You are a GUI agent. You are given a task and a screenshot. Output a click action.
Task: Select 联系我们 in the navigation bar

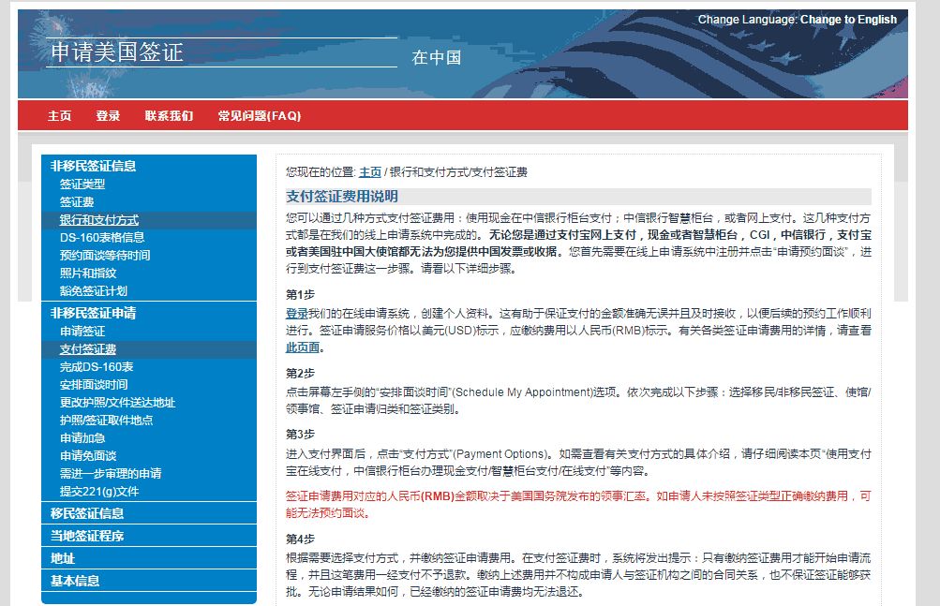(169, 116)
